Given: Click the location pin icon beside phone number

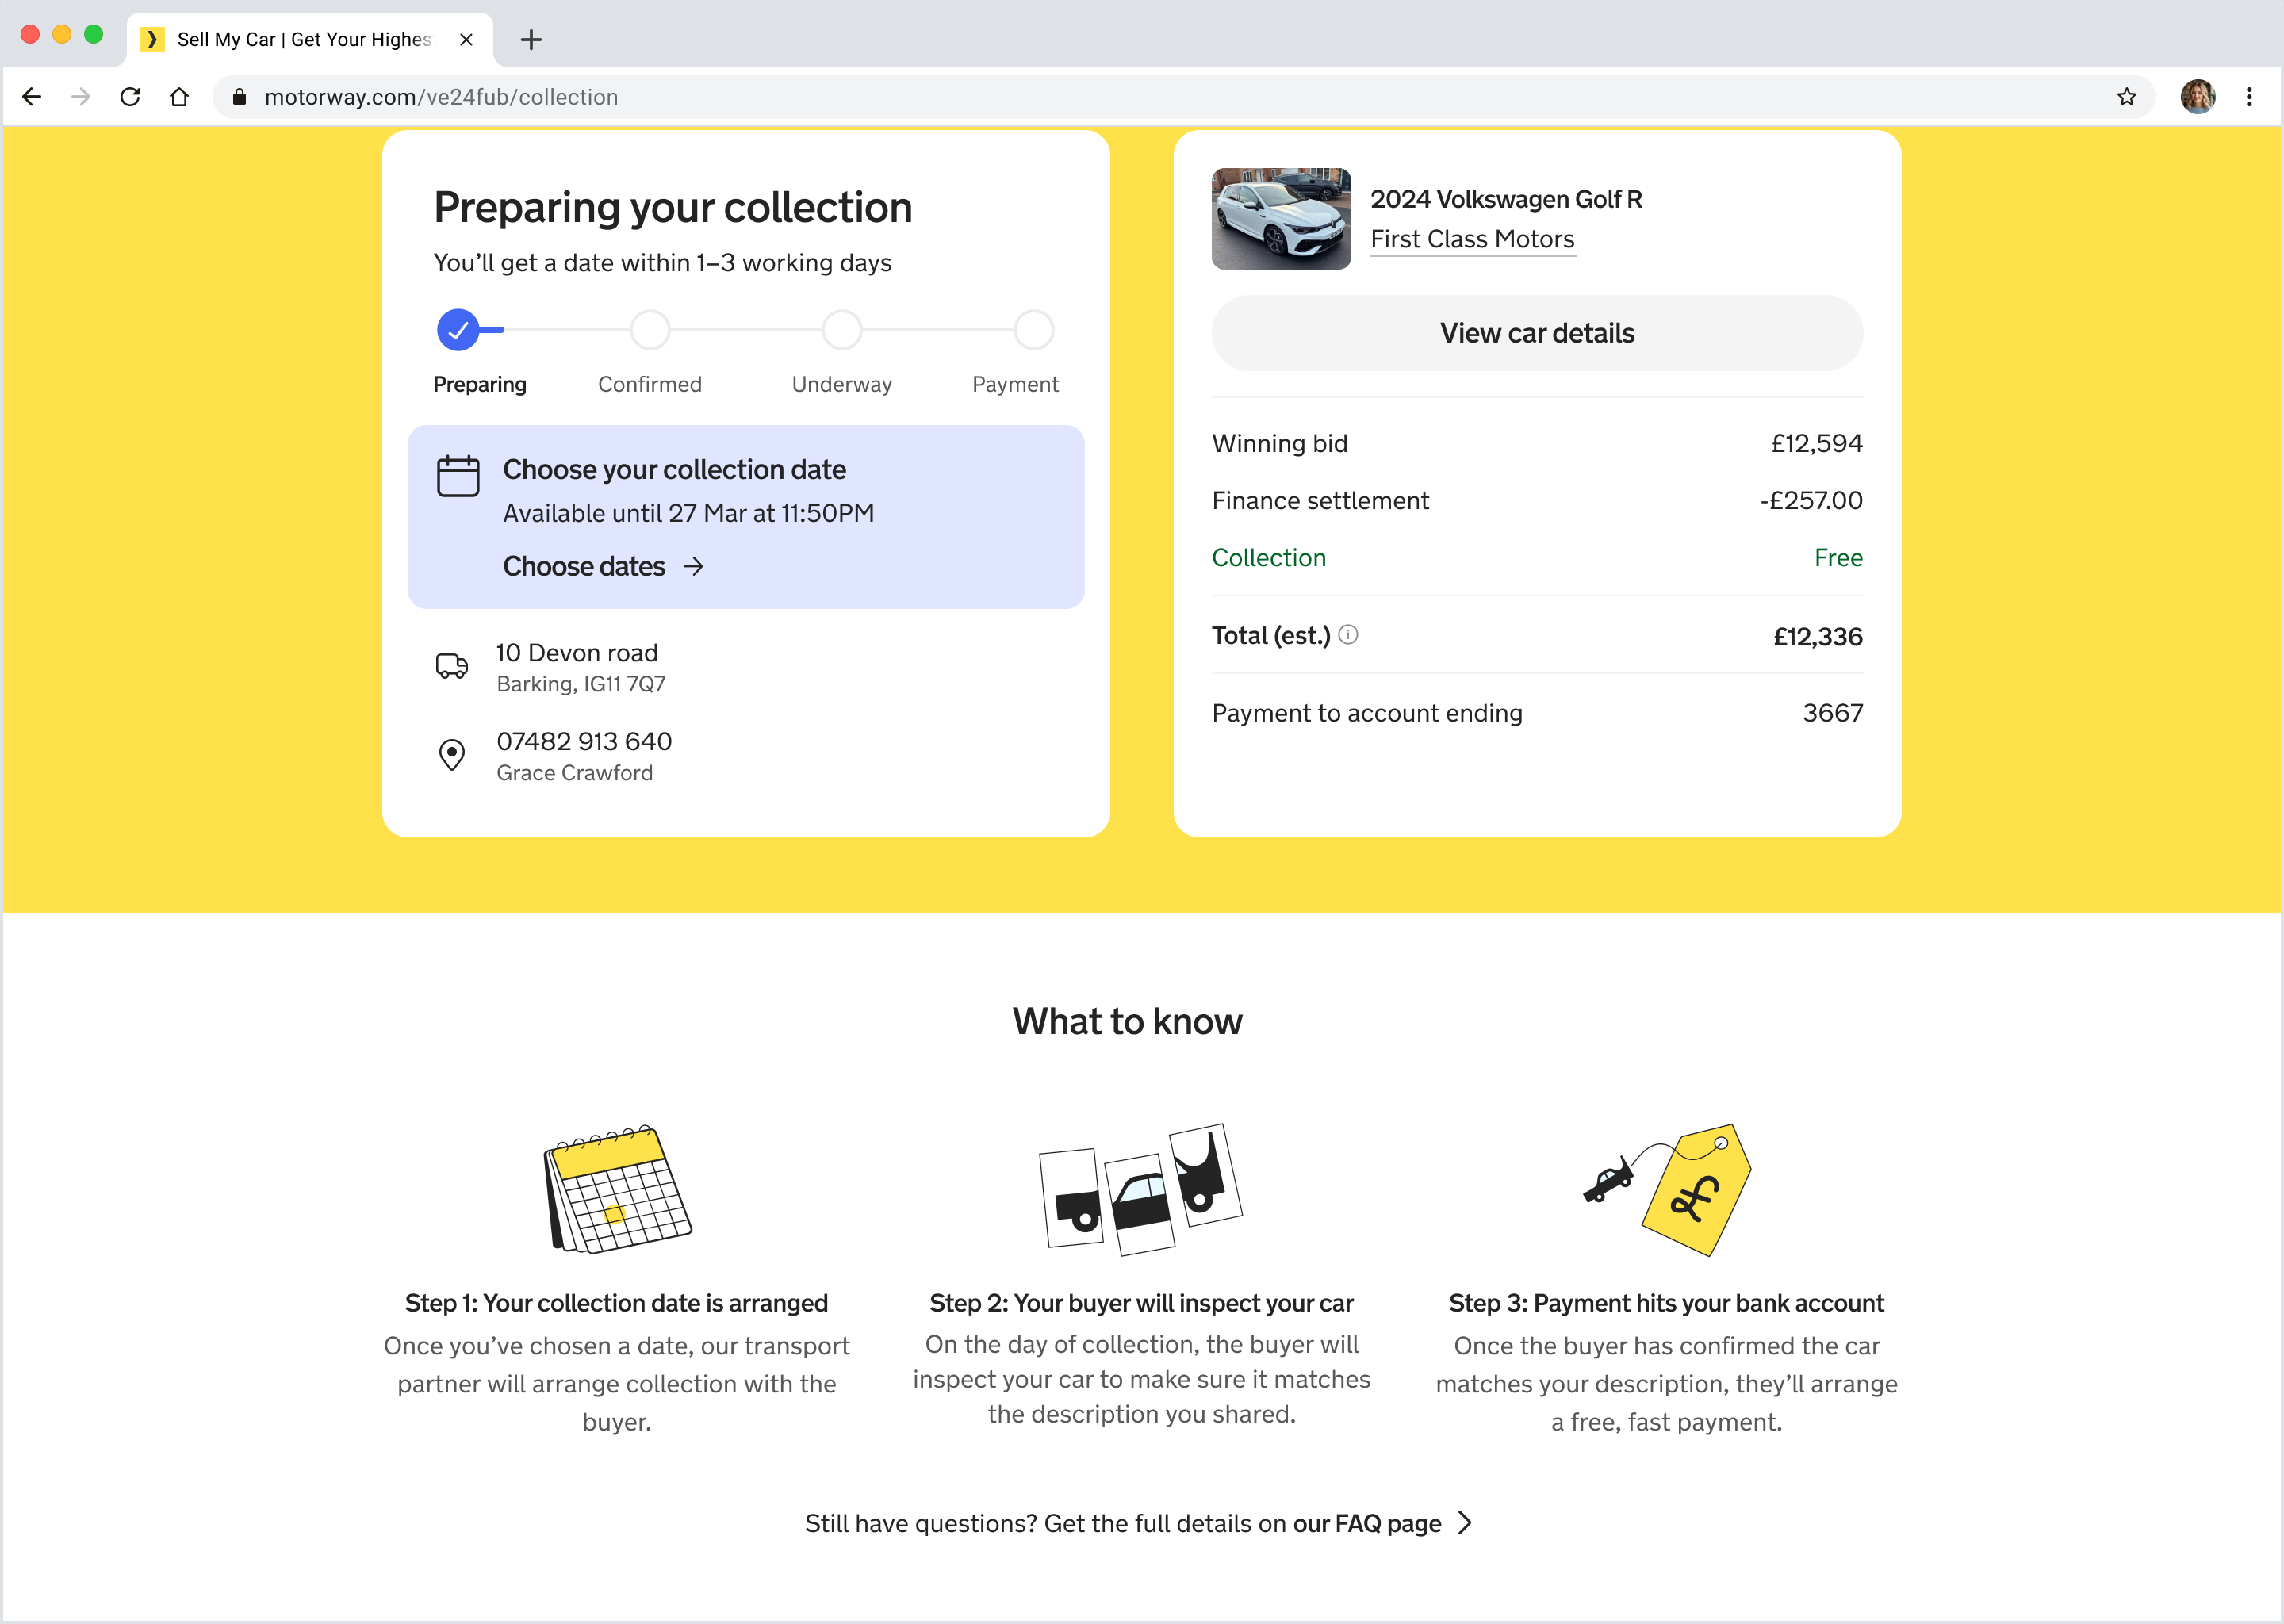Looking at the screenshot, I should pyautogui.click(x=452, y=755).
